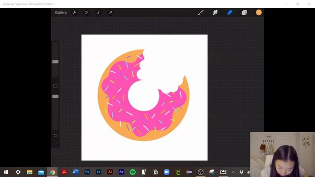Image resolution: width=315 pixels, height=177 pixels.
Task: Launch Illustrator from taskbar
Action: pyautogui.click(x=110, y=172)
